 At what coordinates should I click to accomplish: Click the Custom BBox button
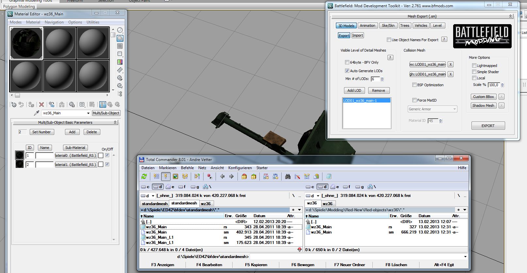(x=484, y=97)
